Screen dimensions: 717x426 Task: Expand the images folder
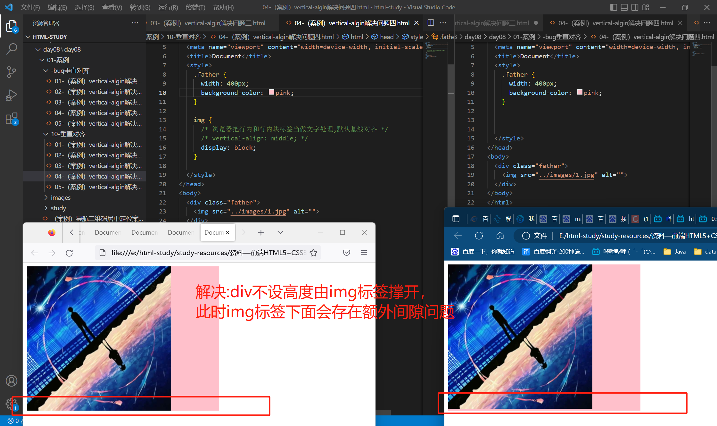coord(61,197)
